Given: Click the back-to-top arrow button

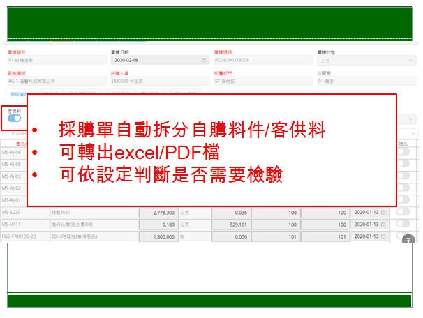Looking at the screenshot, I should point(408,240).
